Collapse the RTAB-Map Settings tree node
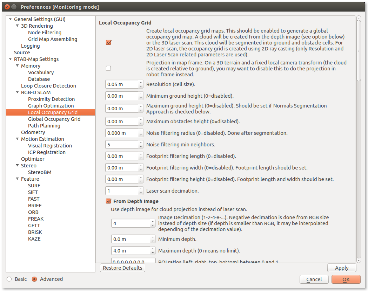Image resolution: width=368 pixels, height=291 pixels. tap(11, 59)
